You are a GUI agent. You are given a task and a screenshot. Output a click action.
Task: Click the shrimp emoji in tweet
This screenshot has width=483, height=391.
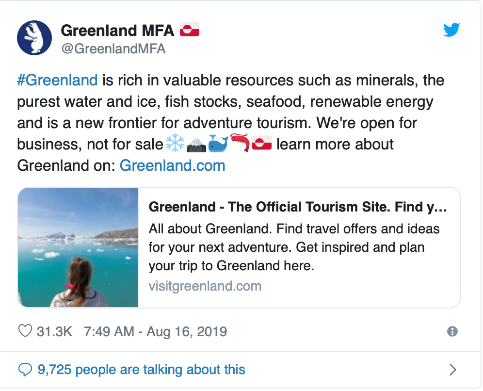[x=240, y=143]
